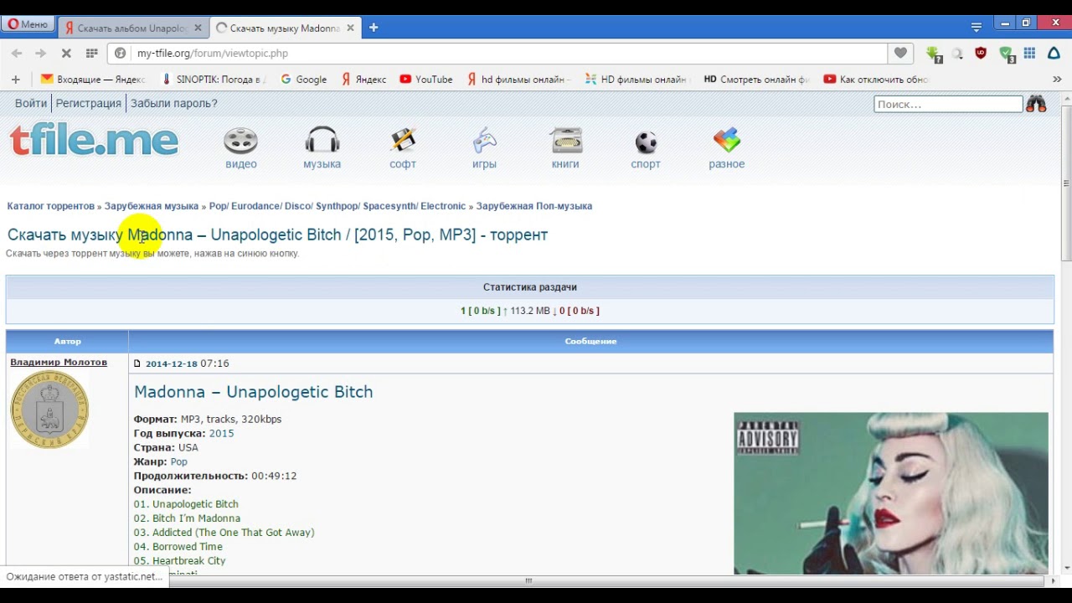Click the Зарубежная Поп-музыка breadcrumb

pyautogui.click(x=534, y=206)
